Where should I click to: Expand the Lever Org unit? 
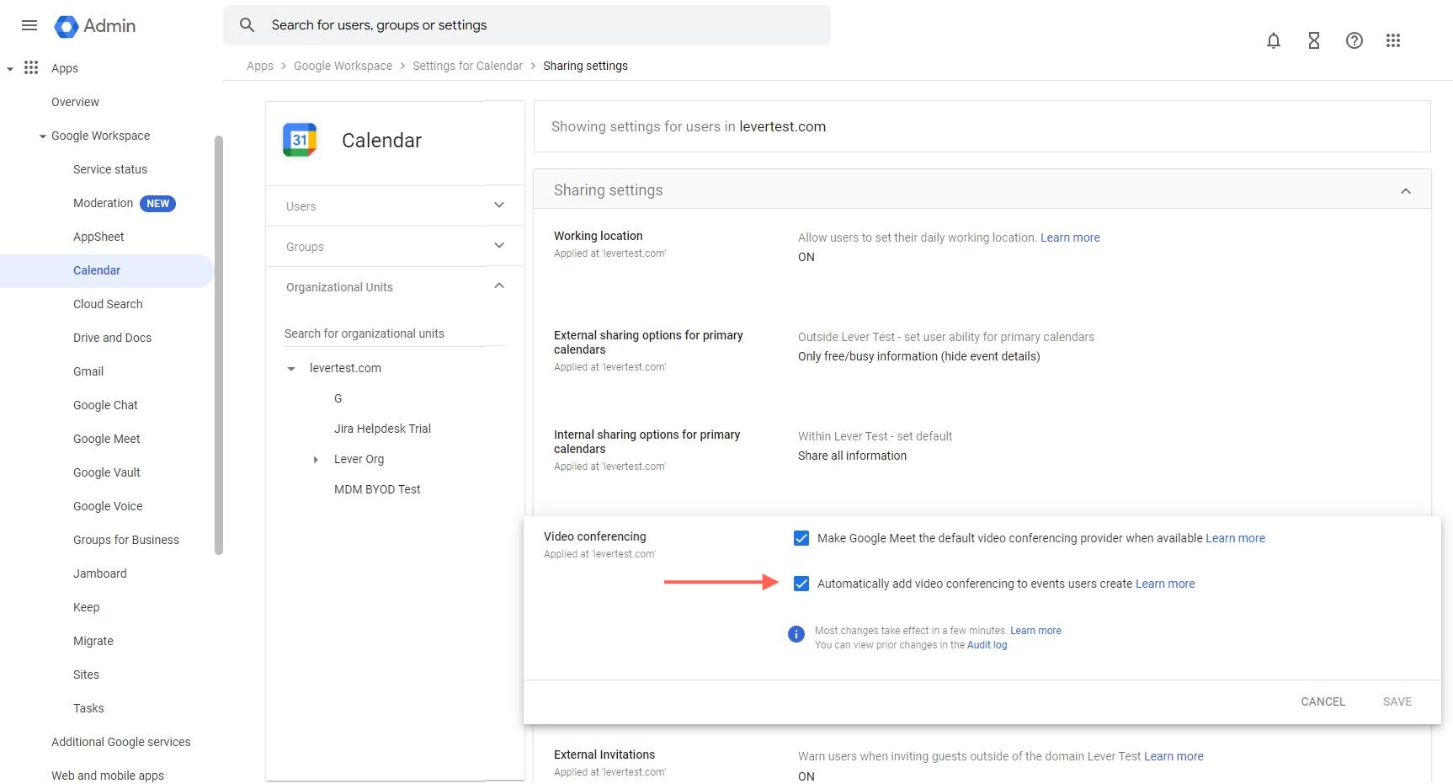(316, 460)
